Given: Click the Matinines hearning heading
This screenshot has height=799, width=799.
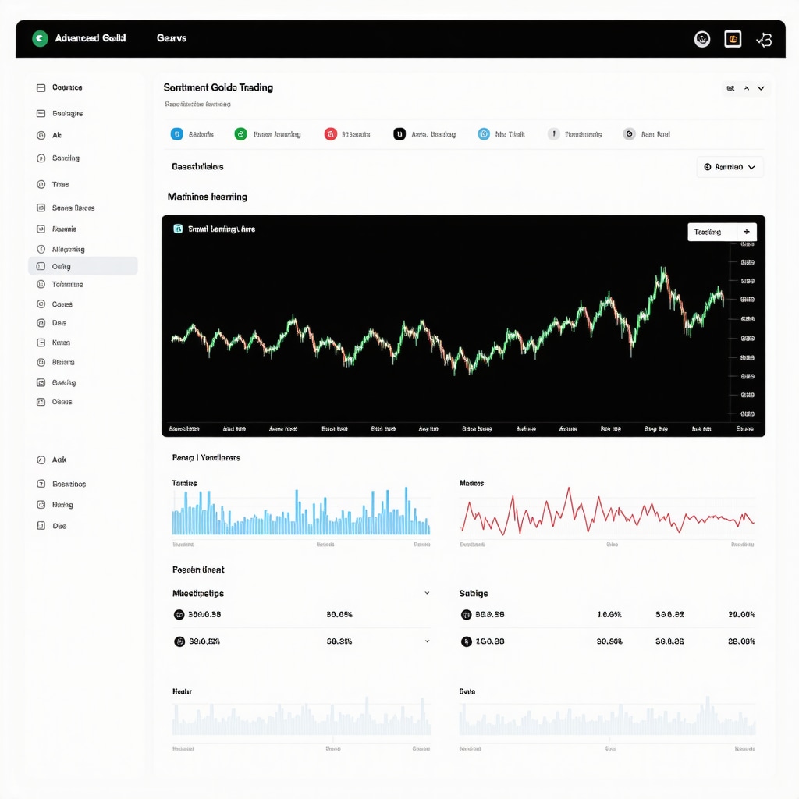Looking at the screenshot, I should [208, 197].
